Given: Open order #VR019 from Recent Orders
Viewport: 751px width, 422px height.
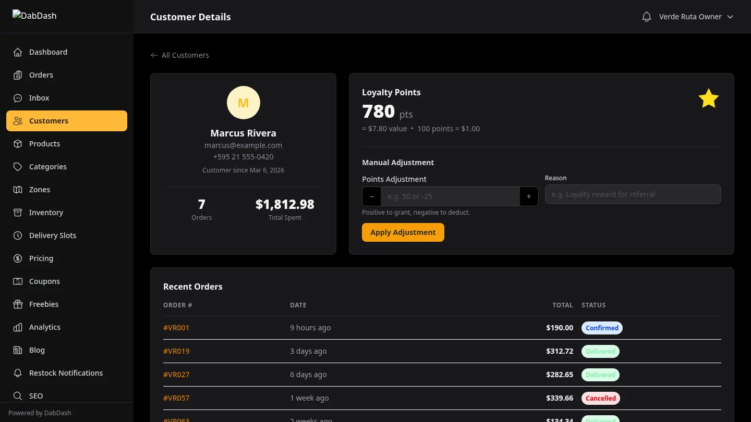Looking at the screenshot, I should 176,351.
